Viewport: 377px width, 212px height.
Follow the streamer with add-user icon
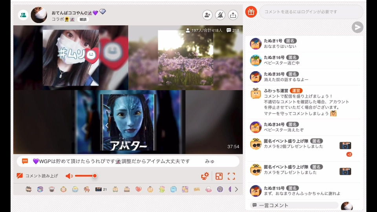207,15
